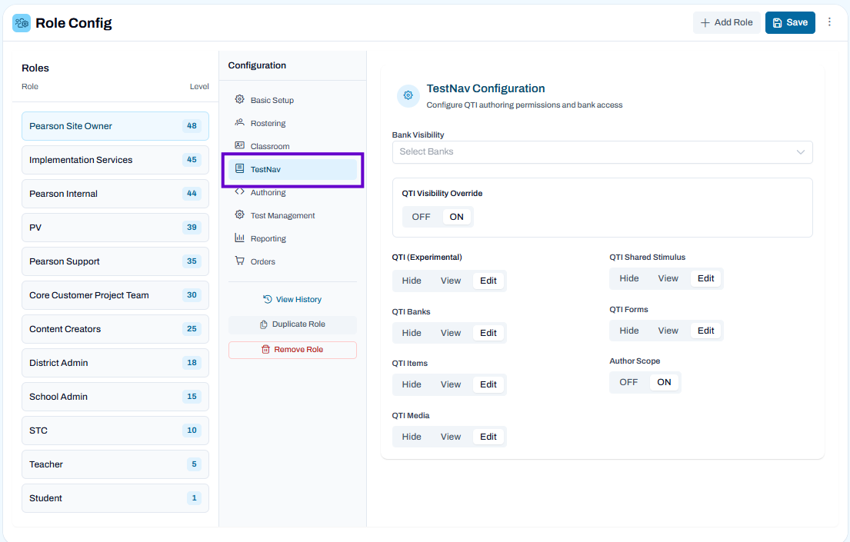This screenshot has width=850, height=542.
Task: Click the Add Role button
Action: 726,22
